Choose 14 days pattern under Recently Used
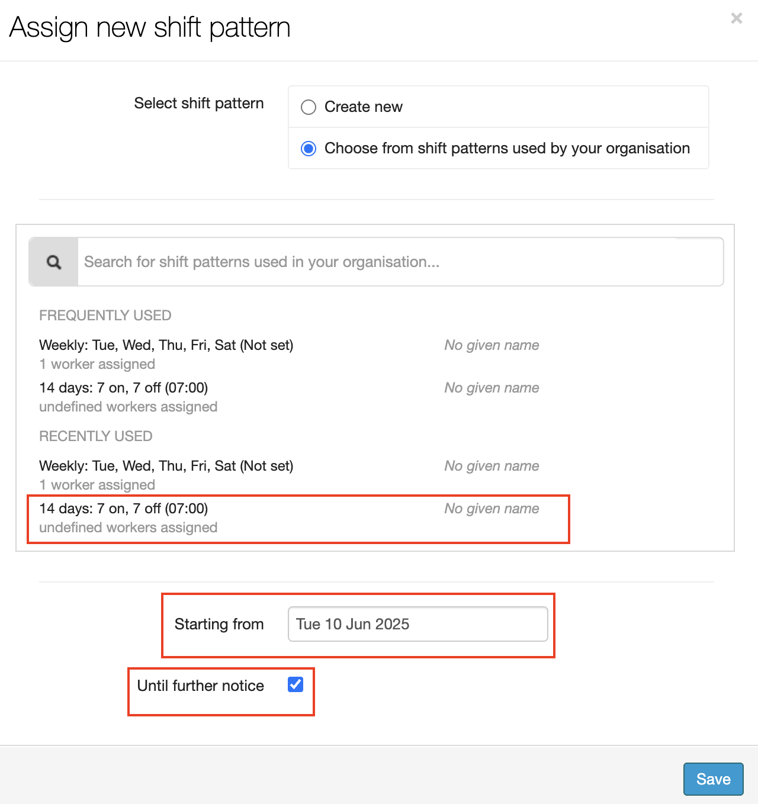This screenshot has height=804, width=758. 124,509
